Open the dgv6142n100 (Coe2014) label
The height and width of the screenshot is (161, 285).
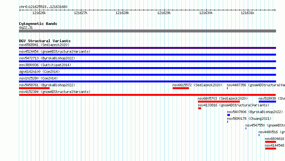tap(39, 72)
